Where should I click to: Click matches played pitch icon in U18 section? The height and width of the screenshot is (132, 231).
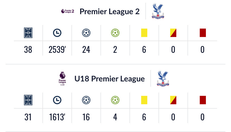[28, 100]
